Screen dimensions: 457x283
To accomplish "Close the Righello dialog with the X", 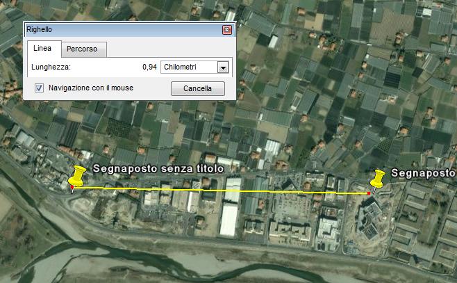I will pyautogui.click(x=226, y=30).
